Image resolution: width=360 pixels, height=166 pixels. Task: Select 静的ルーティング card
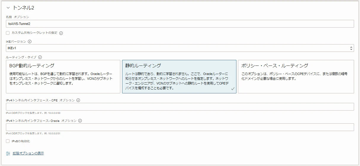179,77
